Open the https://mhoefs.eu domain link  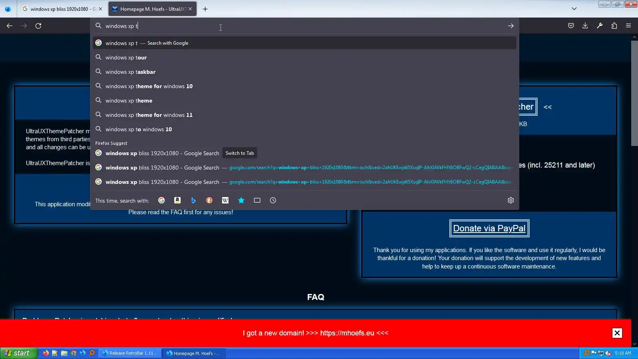click(x=347, y=333)
